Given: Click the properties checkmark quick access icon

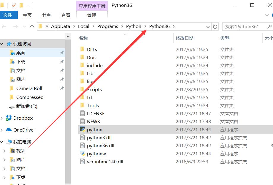Looking at the screenshot, I should coord(14,5).
